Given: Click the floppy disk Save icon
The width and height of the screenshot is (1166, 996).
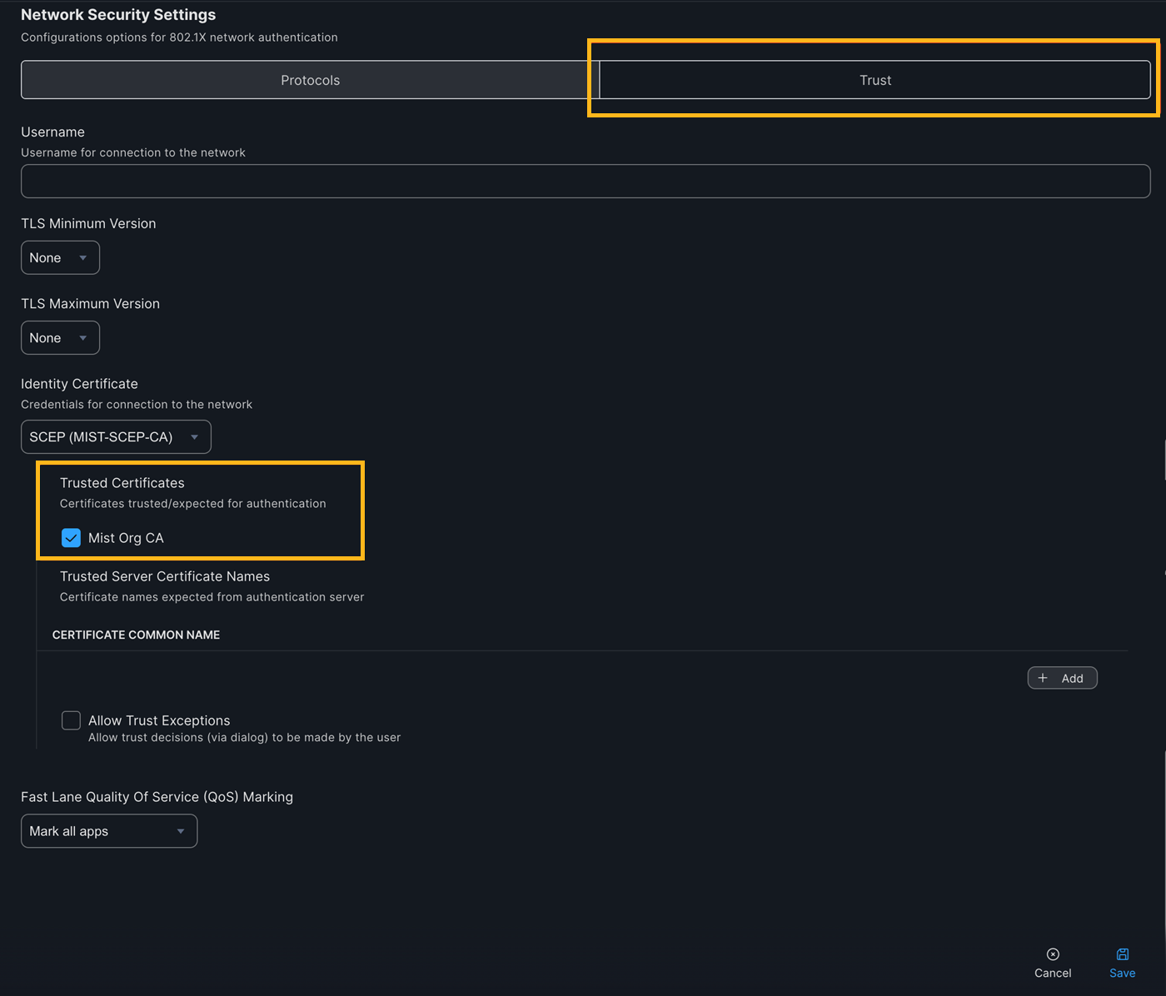Looking at the screenshot, I should pos(1123,954).
